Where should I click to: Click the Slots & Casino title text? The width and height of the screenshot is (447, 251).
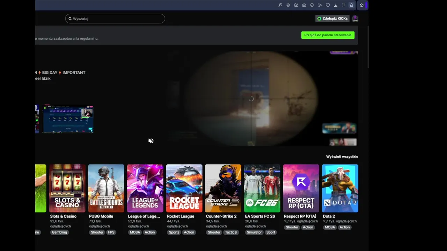click(63, 216)
